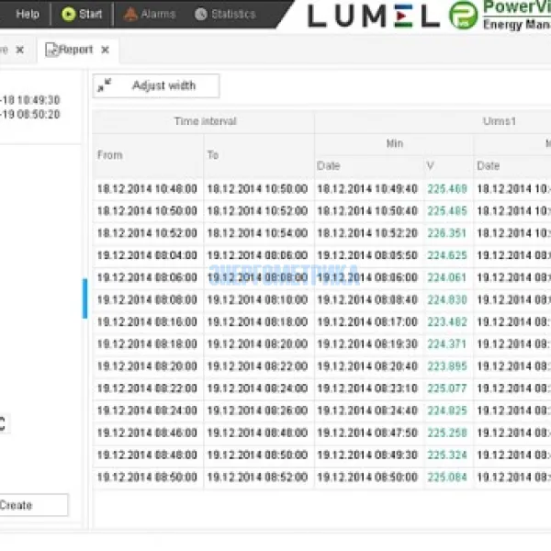Open the Alarms bell icon
The width and height of the screenshot is (551, 551).
[130, 14]
